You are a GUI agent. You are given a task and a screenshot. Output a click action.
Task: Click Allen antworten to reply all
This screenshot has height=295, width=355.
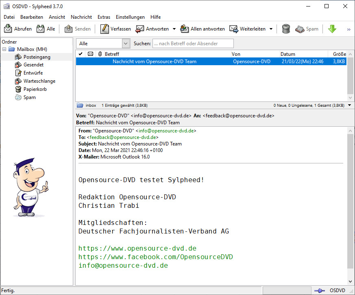point(185,29)
